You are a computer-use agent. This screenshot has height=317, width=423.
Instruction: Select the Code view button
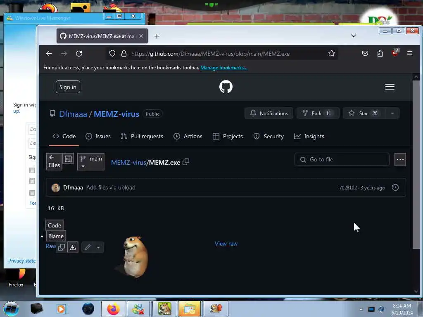tap(55, 225)
